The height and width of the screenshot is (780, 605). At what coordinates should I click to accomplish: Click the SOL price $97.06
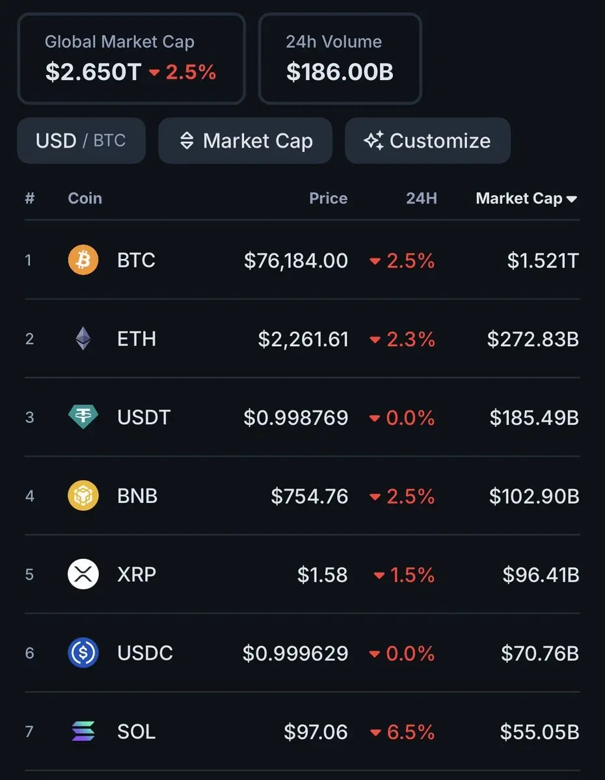point(316,731)
